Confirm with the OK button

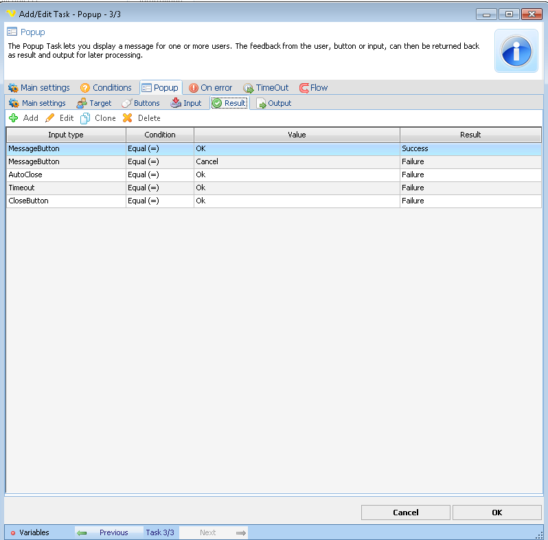[x=496, y=513]
